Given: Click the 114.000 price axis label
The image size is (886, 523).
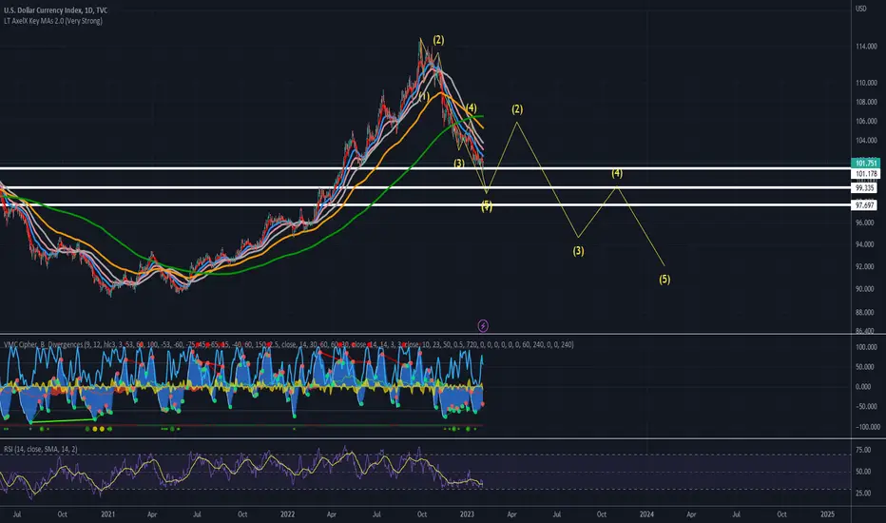Looking at the screenshot, I should (x=866, y=47).
